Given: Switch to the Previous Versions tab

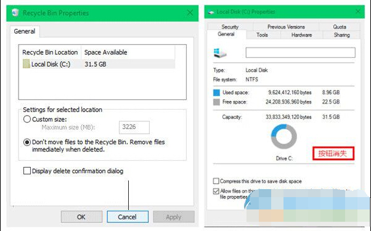Looking at the screenshot, I should [x=286, y=26].
